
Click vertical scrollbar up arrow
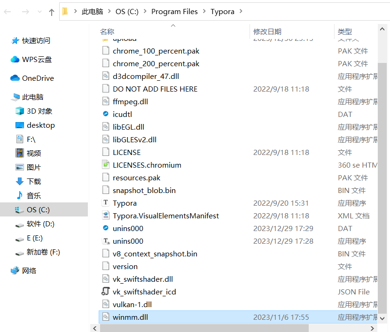(382, 29)
